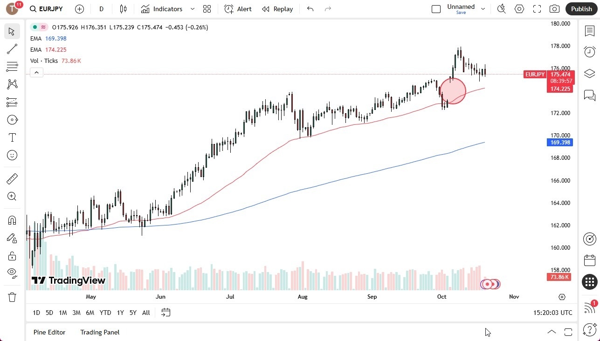Image resolution: width=600 pixels, height=341 pixels.
Task: Select the Trend Line drawing tool
Action: click(x=12, y=49)
